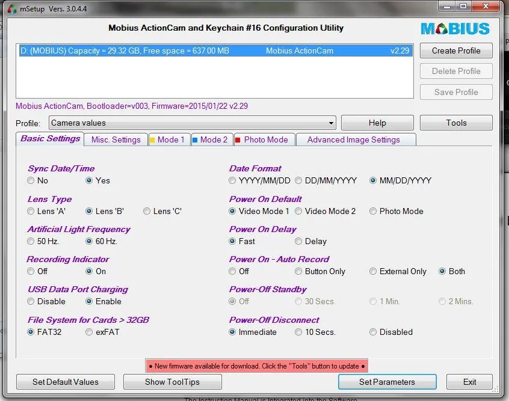Click the blue square on Mode 2 tab
Screen dimensions: 509x401
[x=195, y=140]
